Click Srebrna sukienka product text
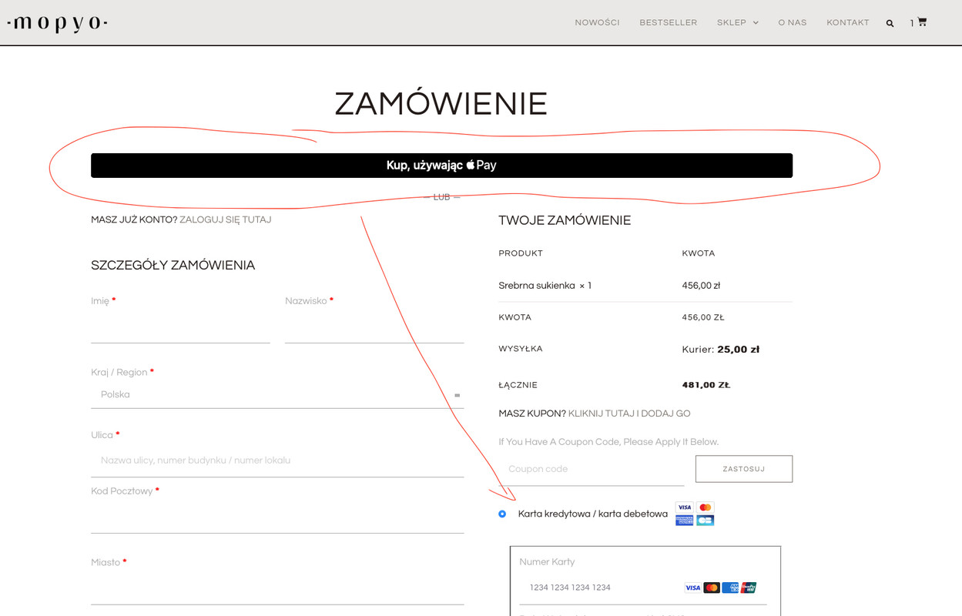This screenshot has height=616, width=962. [x=537, y=286]
